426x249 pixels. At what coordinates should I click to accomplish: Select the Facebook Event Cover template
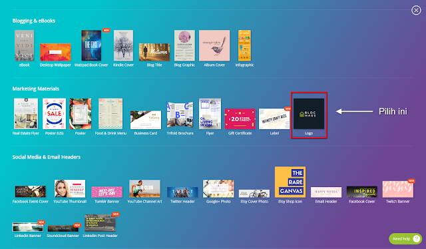pyautogui.click(x=31, y=191)
